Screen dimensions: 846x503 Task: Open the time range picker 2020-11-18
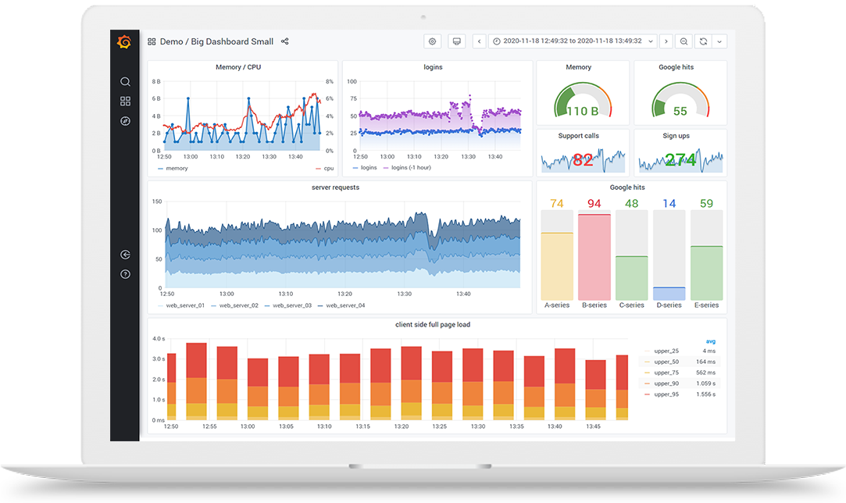(x=573, y=41)
